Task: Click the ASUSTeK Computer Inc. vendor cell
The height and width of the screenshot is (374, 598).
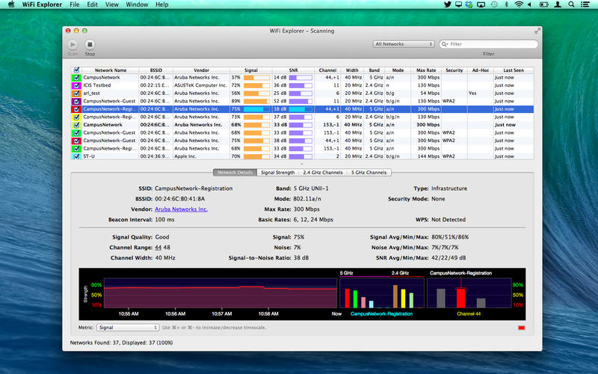Action: (200, 85)
